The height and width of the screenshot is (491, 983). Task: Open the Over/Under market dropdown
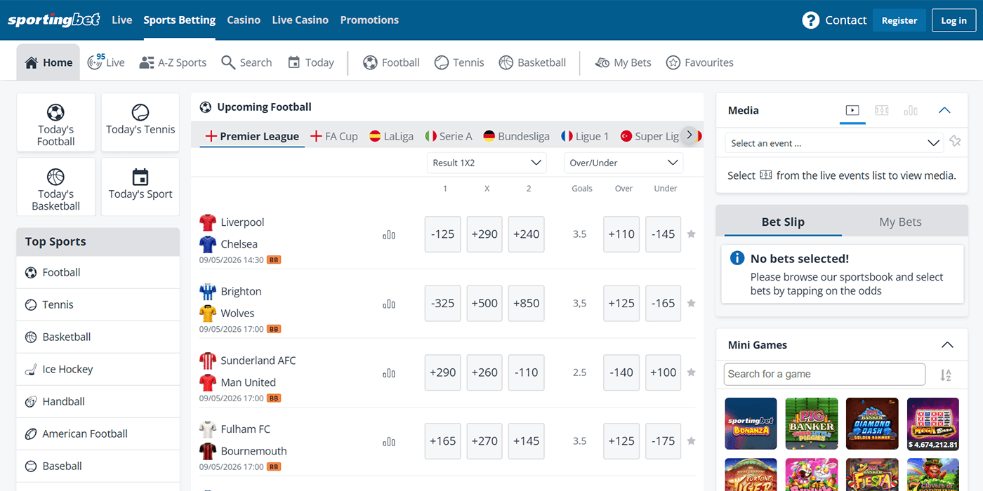click(x=624, y=163)
